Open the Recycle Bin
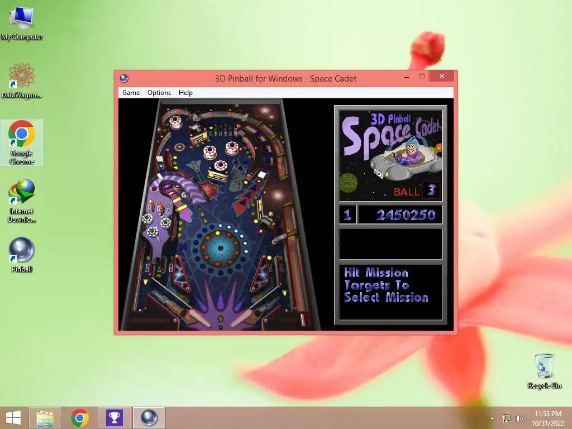 (544, 371)
